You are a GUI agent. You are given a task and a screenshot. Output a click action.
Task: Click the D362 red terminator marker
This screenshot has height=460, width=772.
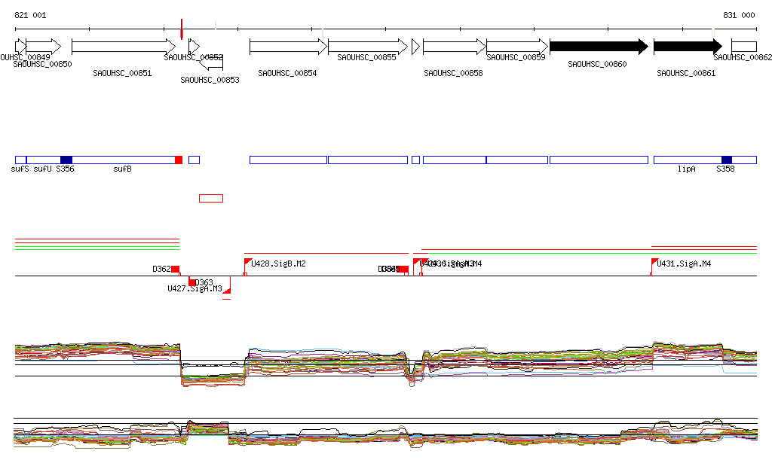point(175,270)
